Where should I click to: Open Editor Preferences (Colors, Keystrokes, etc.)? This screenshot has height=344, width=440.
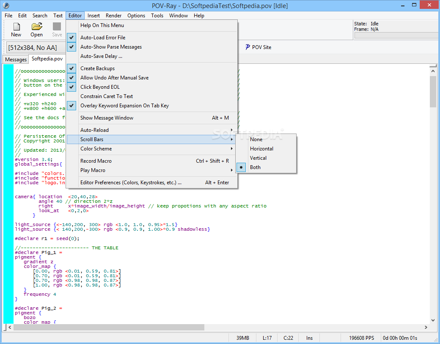(152, 183)
